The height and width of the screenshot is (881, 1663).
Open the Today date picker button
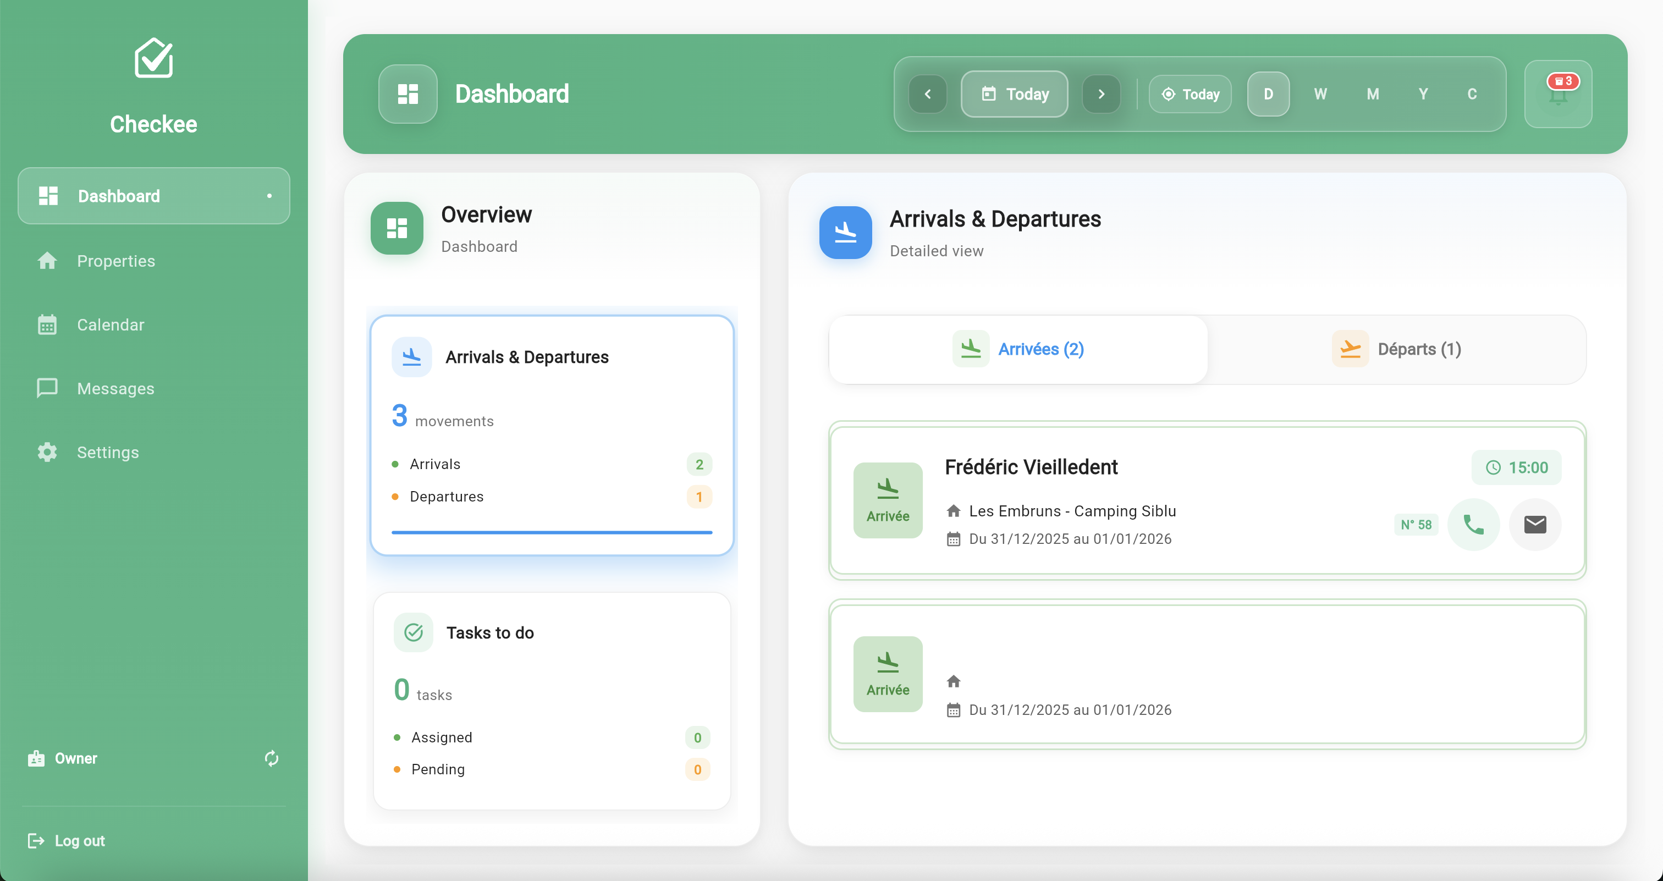(x=1014, y=94)
